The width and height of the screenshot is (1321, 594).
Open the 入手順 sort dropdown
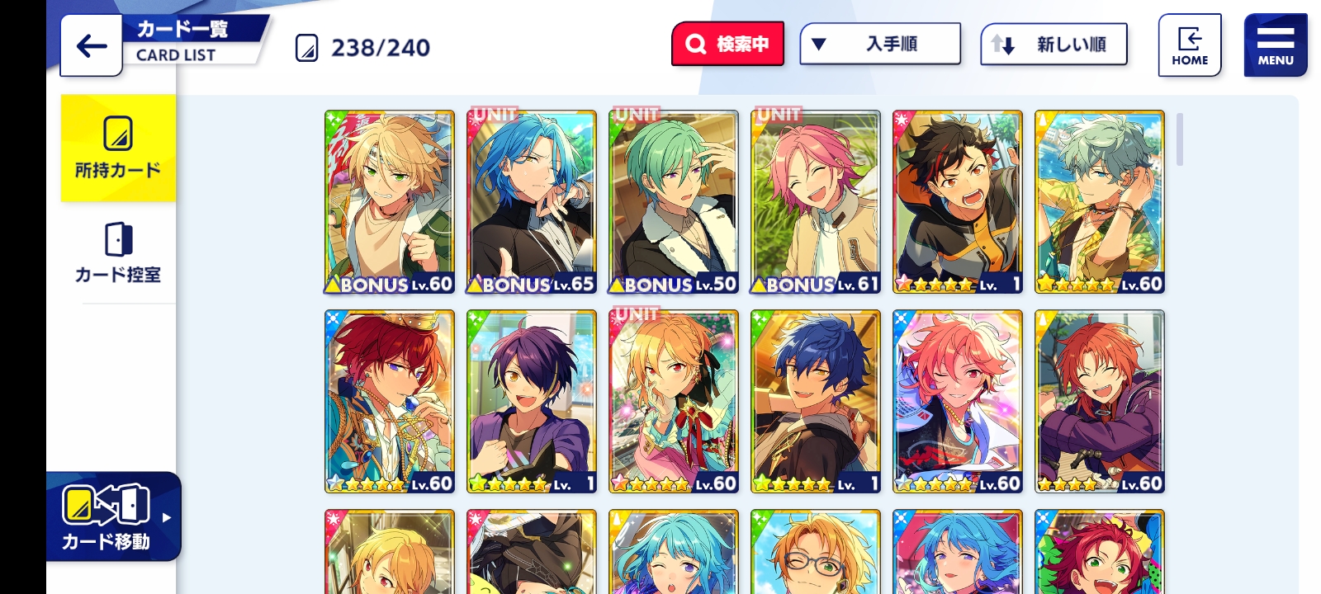click(x=880, y=44)
